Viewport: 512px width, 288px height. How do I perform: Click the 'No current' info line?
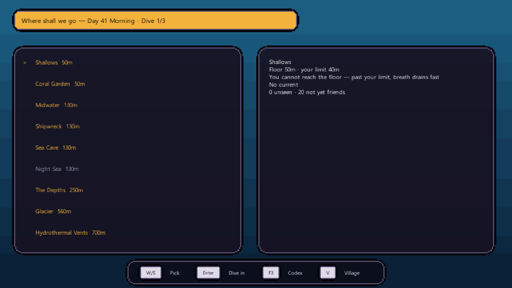pyautogui.click(x=283, y=85)
